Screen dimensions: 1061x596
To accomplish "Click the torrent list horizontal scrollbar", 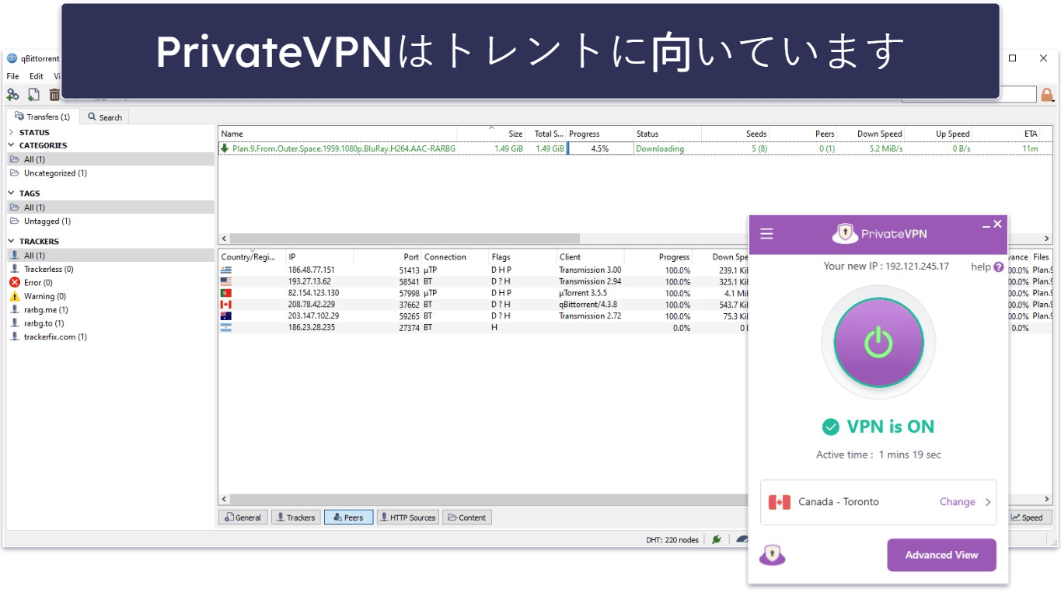I will tap(404, 239).
